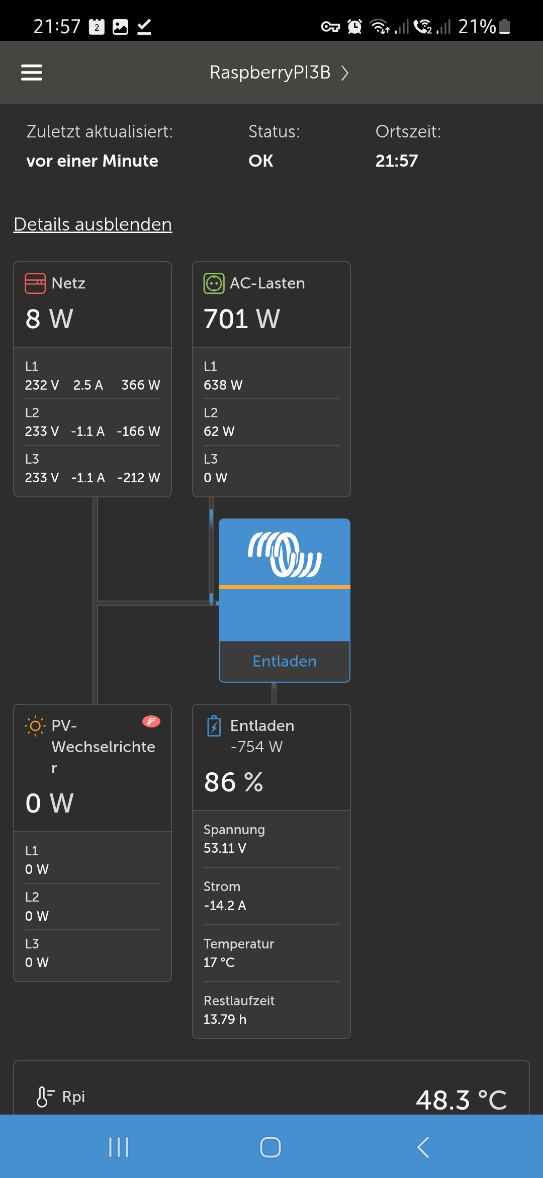This screenshot has height=1178, width=543.
Task: Tap the battery charging icon
Action: [x=214, y=726]
